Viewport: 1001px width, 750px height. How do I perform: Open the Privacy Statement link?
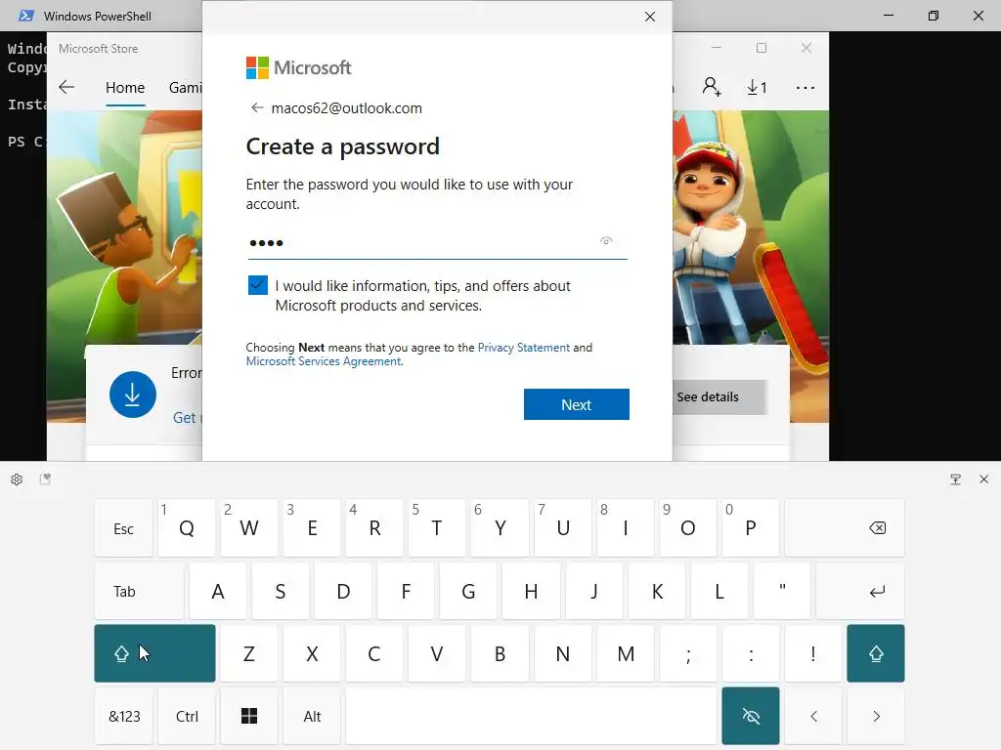524,348
